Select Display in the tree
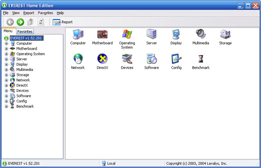 coord(22,64)
